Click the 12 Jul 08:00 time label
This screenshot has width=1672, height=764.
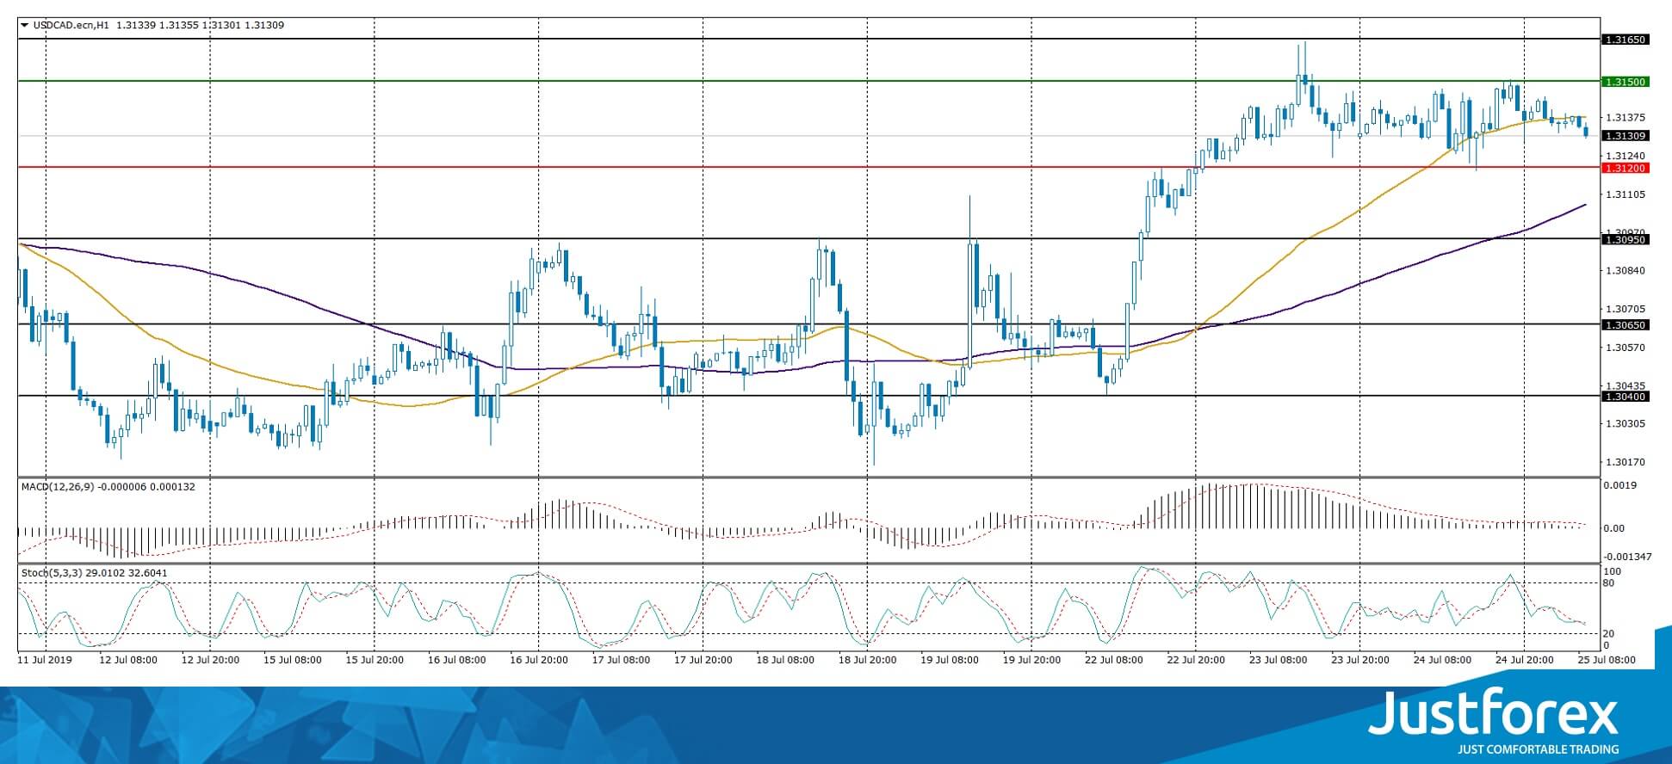click(x=128, y=660)
